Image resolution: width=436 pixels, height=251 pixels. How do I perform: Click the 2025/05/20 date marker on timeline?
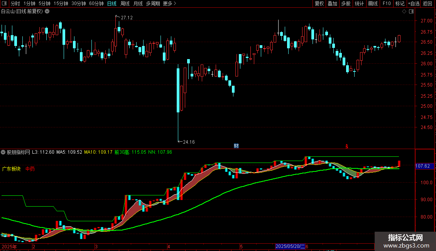290,246
